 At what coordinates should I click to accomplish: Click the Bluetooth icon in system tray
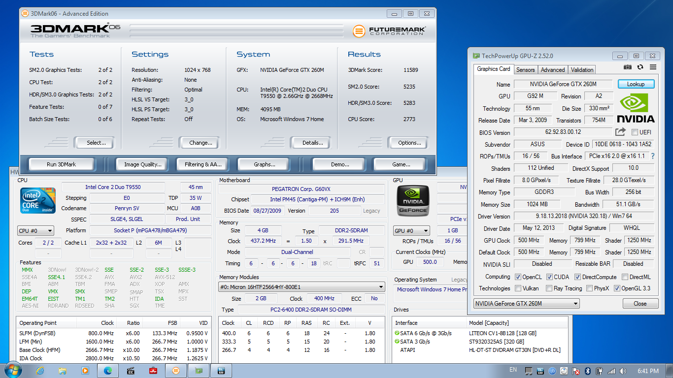587,371
